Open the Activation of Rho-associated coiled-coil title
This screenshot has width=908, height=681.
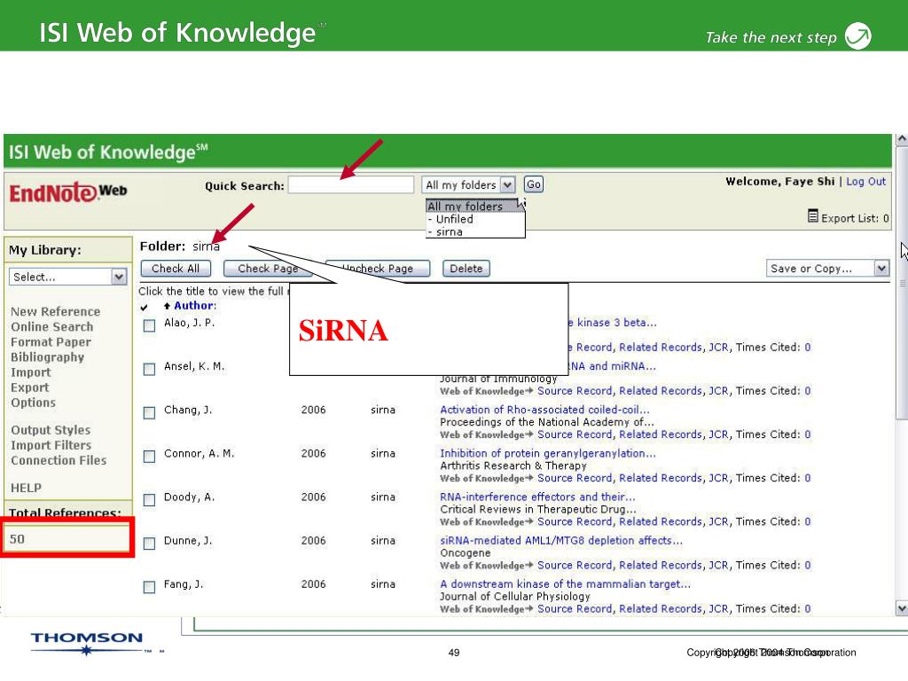(x=544, y=410)
